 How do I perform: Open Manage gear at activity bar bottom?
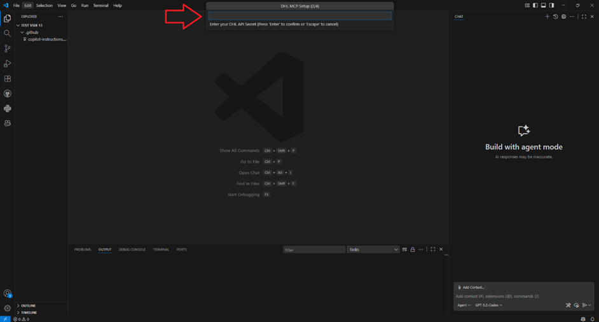8,308
